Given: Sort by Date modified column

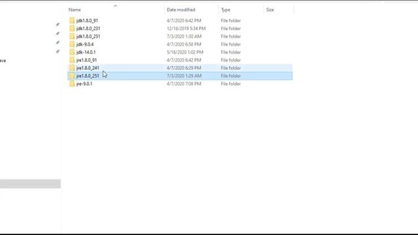Looking at the screenshot, I should (x=181, y=10).
